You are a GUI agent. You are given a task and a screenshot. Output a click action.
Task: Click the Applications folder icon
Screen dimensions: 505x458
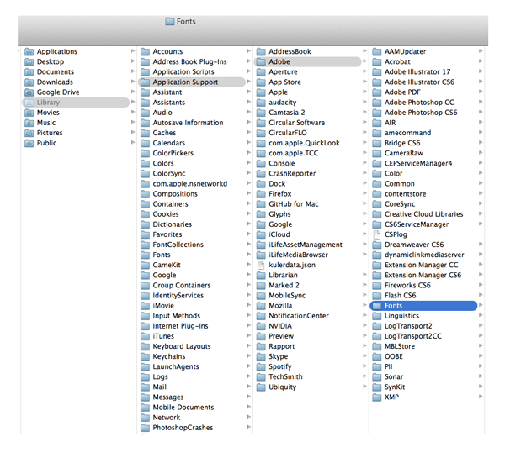tap(29, 51)
